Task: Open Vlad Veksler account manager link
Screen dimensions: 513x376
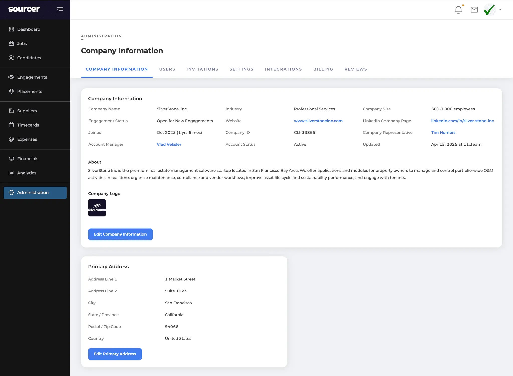Action: pos(169,144)
